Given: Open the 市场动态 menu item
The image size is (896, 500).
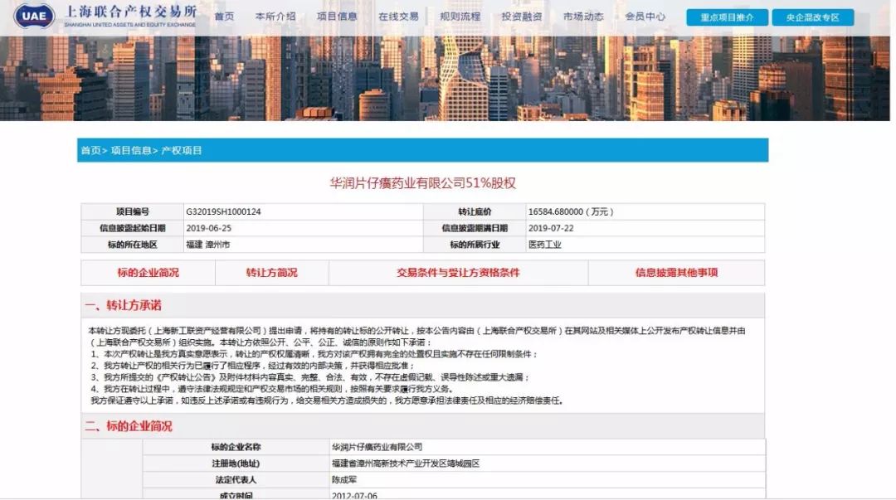Looking at the screenshot, I should (583, 17).
